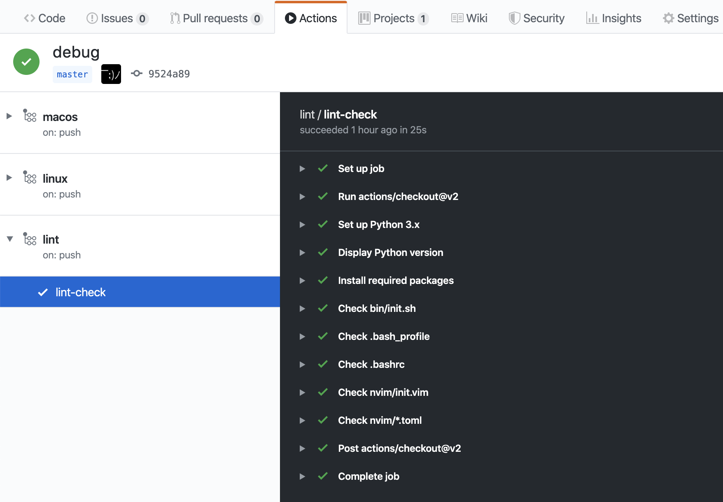Click the debug workflow run title
Image resolution: width=723 pixels, height=502 pixels.
coord(76,52)
